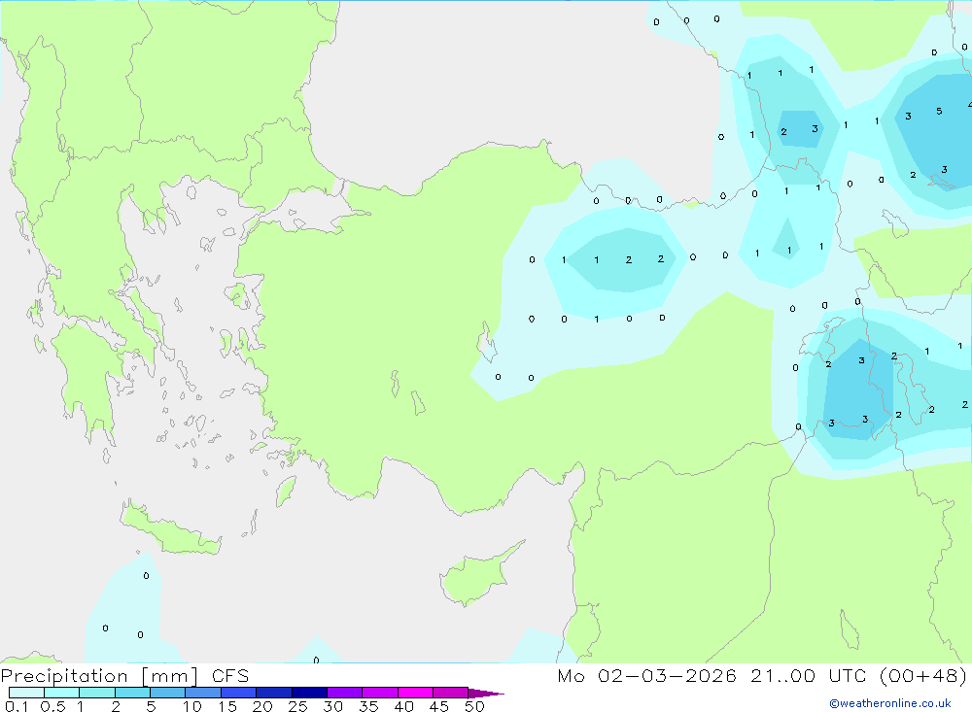
Task: Click the '0.1' legend scale label
Action: coord(17,706)
